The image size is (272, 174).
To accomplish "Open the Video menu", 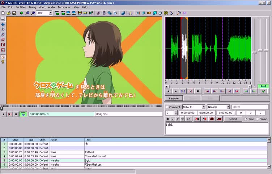I will coord(42,7).
